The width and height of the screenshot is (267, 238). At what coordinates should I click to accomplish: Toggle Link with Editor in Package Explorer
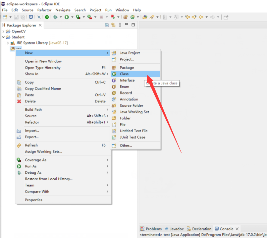point(113,25)
